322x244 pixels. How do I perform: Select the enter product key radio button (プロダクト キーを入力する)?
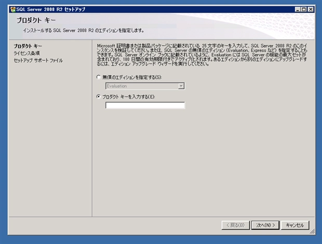click(99, 97)
